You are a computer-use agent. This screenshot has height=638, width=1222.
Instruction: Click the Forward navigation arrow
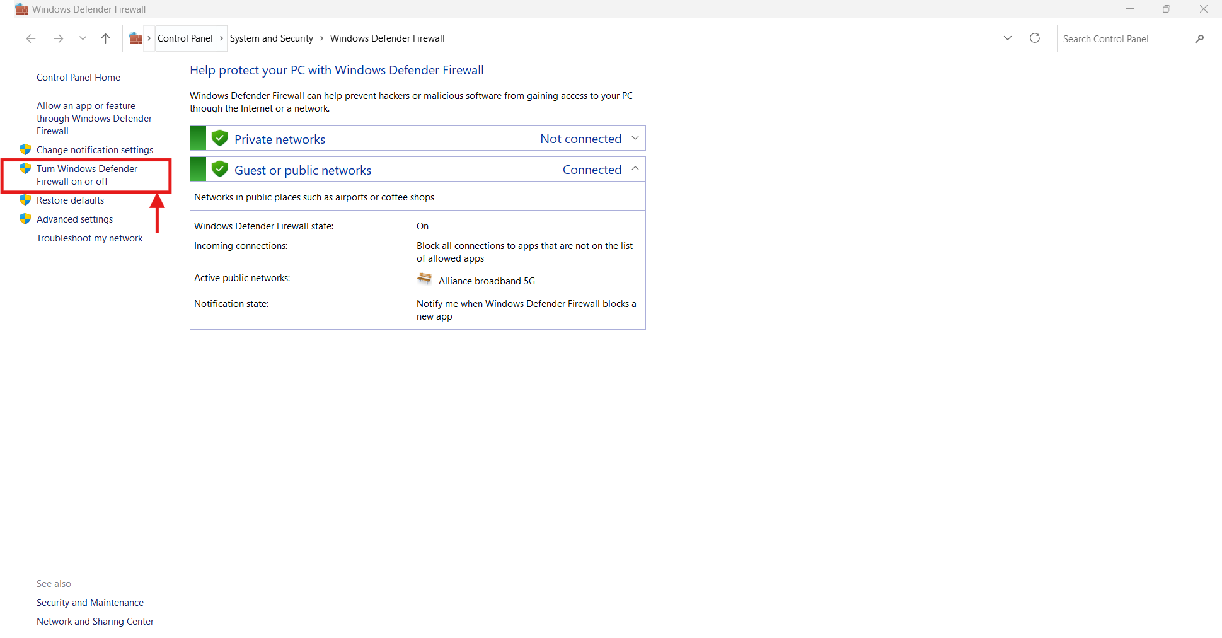(x=59, y=38)
